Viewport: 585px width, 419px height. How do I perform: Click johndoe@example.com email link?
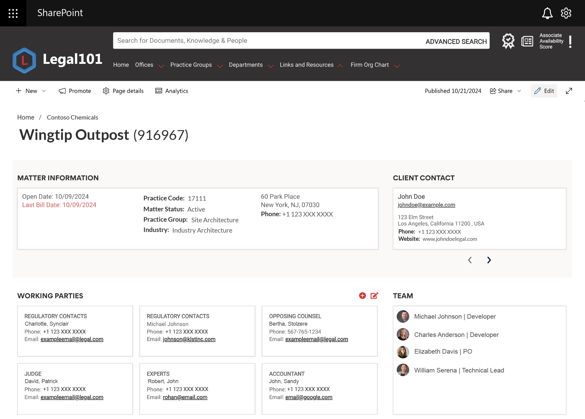427,205
